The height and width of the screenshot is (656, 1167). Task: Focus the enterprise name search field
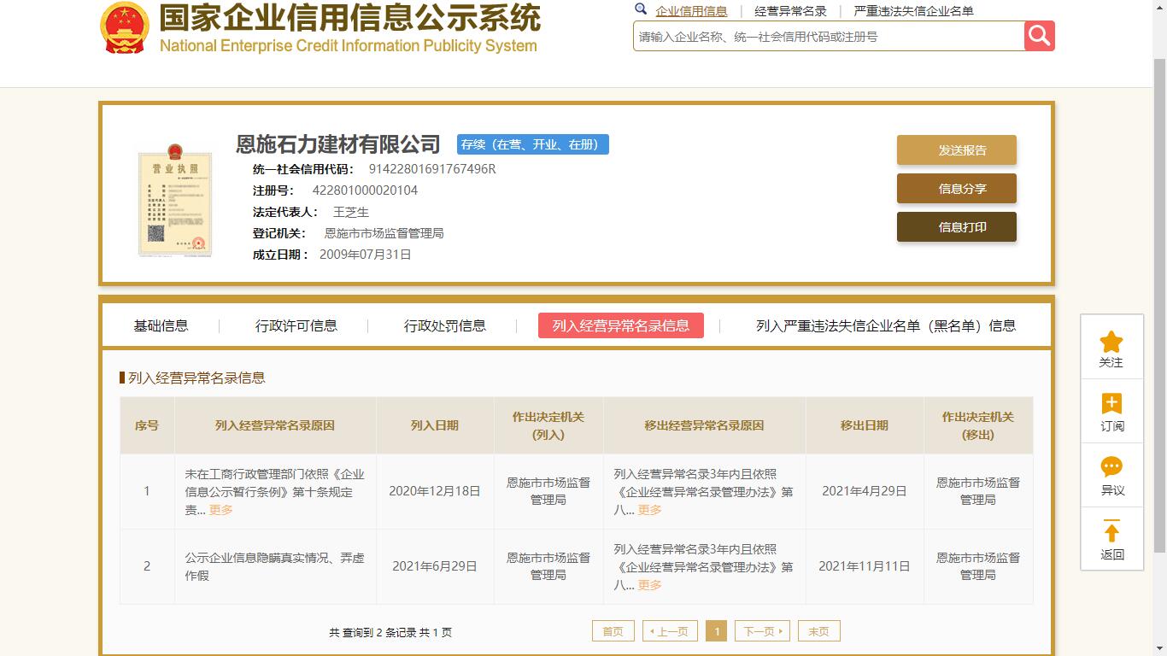click(x=829, y=37)
